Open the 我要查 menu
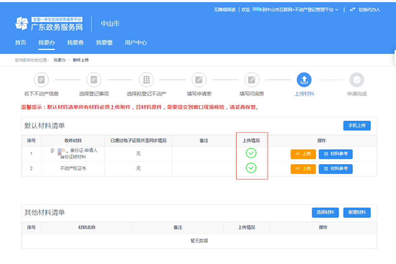This screenshot has width=396, height=264. [x=74, y=43]
